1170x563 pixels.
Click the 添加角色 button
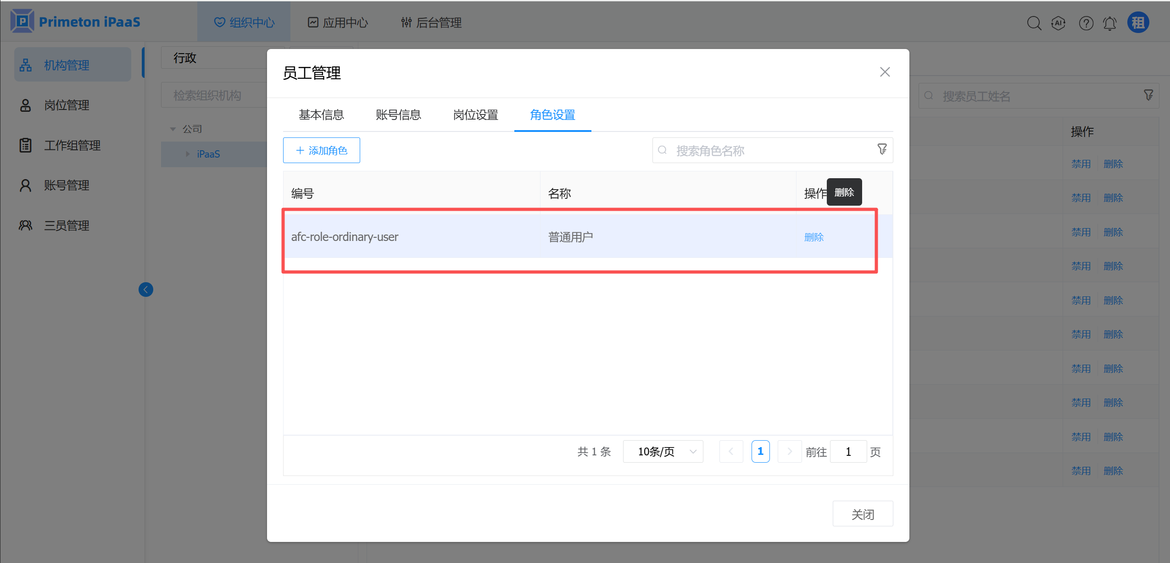pos(321,150)
